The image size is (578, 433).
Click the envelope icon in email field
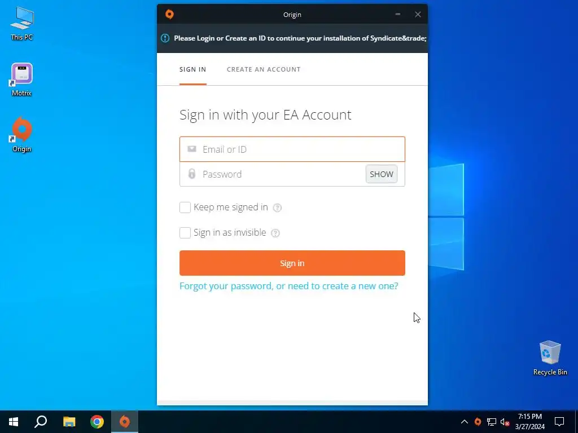pyautogui.click(x=192, y=149)
